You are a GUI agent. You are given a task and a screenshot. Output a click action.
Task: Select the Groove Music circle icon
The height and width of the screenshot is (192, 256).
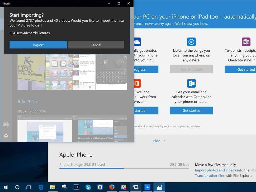191,42
